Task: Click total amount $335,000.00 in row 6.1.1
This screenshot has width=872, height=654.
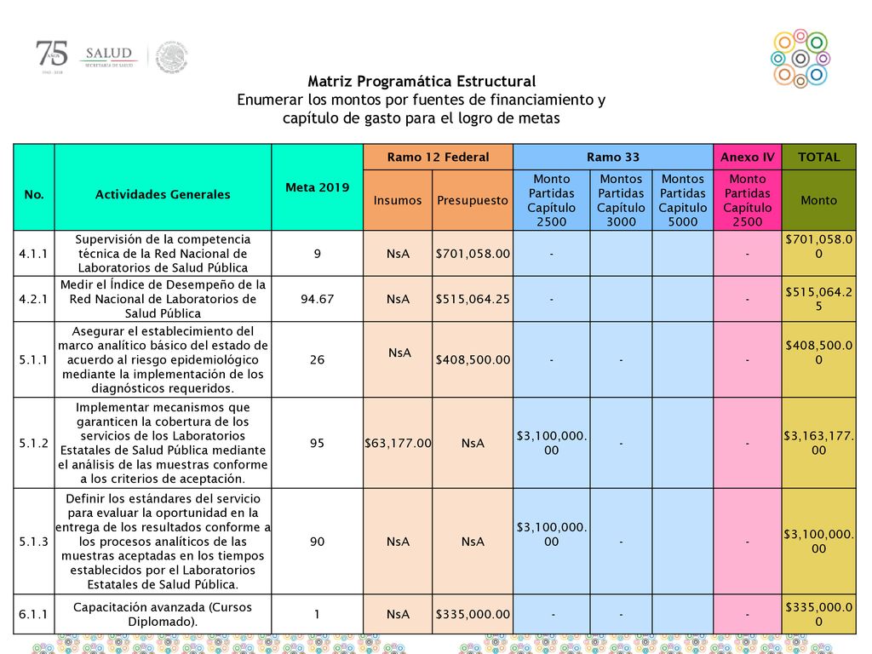Action: [818, 615]
